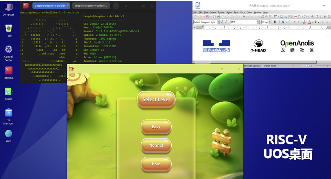Open the File menu in Writer
Image resolution: width=331 pixels, height=179 pixels.
[x=195, y=13]
